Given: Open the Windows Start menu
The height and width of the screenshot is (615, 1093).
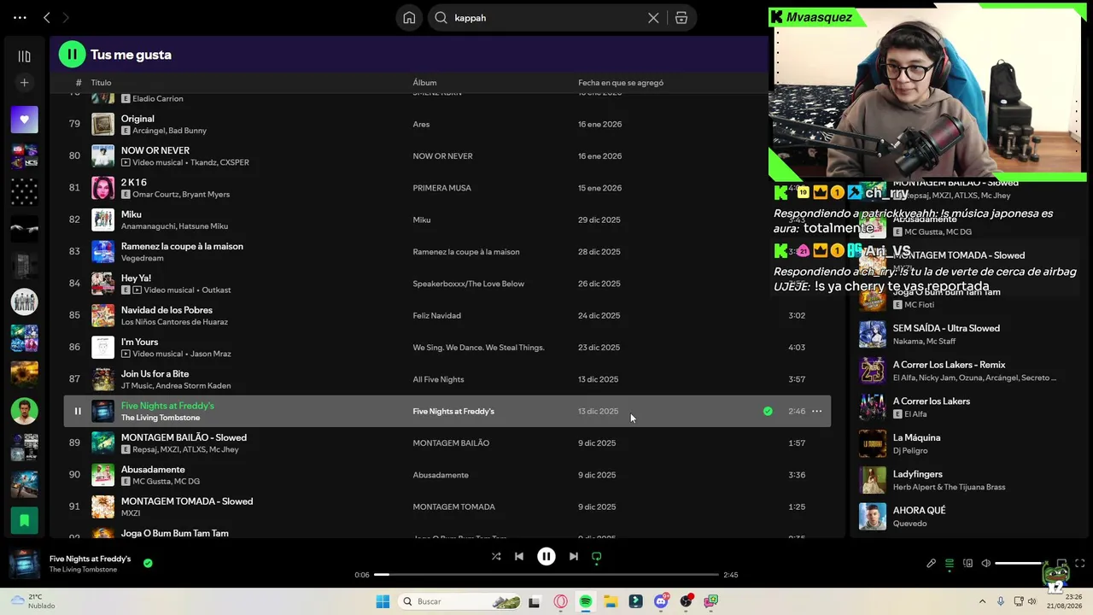Looking at the screenshot, I should point(383,601).
